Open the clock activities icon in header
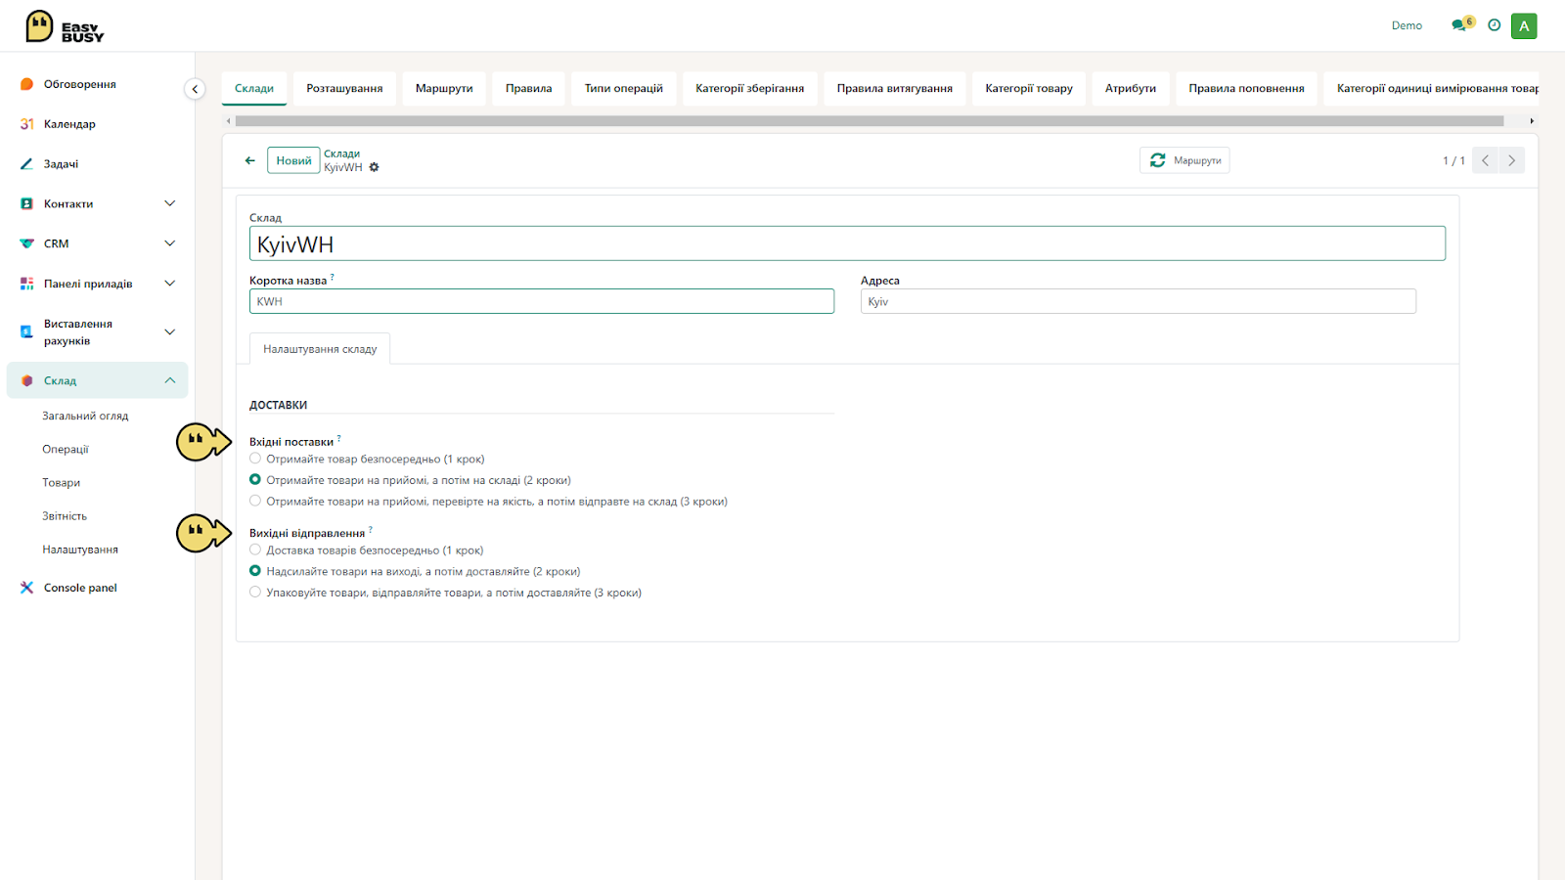 pos(1494,25)
